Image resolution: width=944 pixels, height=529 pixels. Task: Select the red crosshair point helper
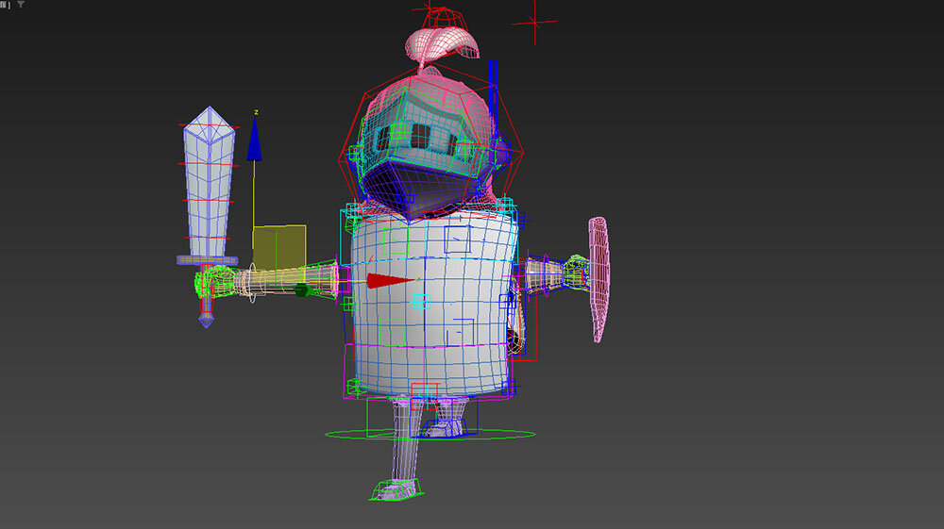tap(535, 21)
